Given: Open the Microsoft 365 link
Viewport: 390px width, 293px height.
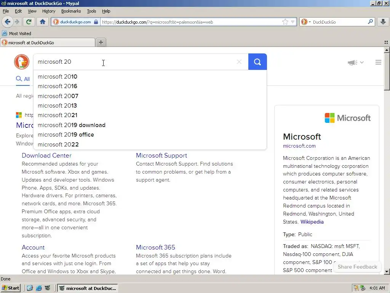Looking at the screenshot, I should (155, 247).
